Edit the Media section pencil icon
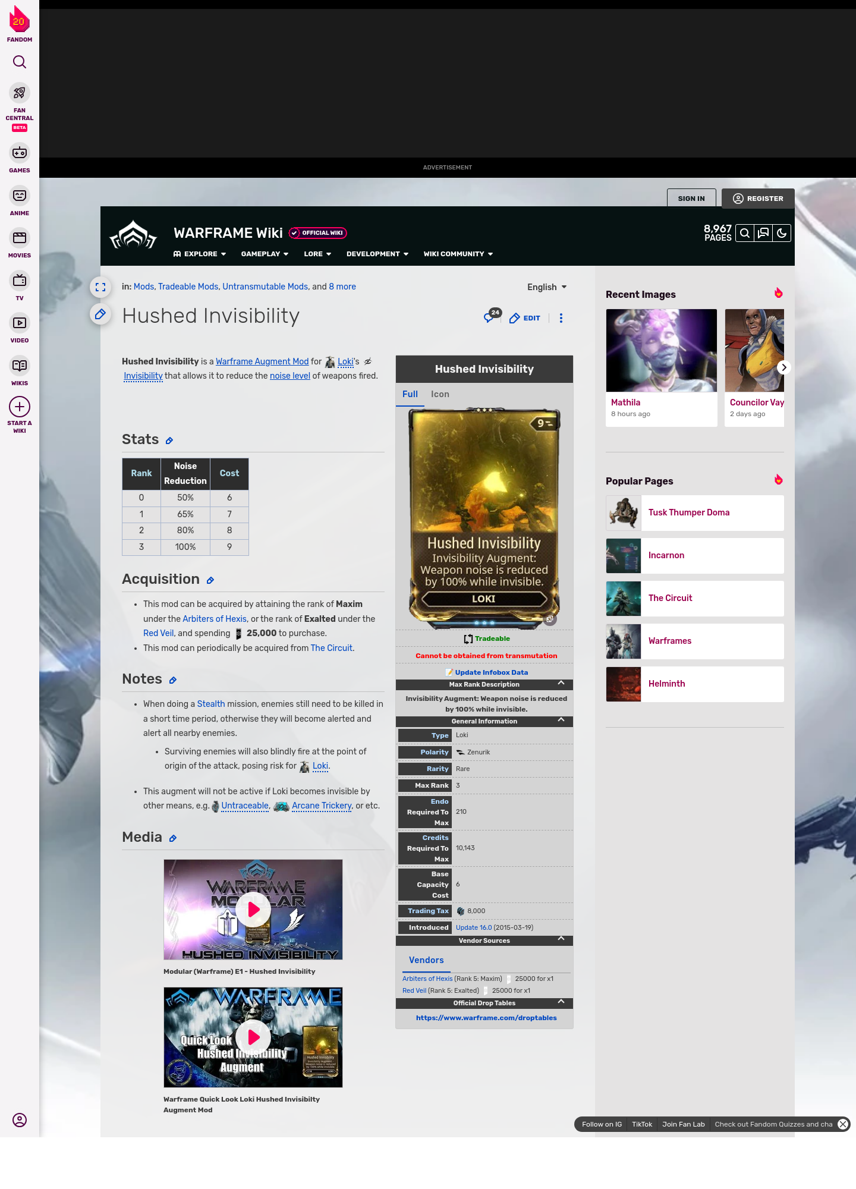Viewport: 856px width, 1189px height. pos(173,838)
